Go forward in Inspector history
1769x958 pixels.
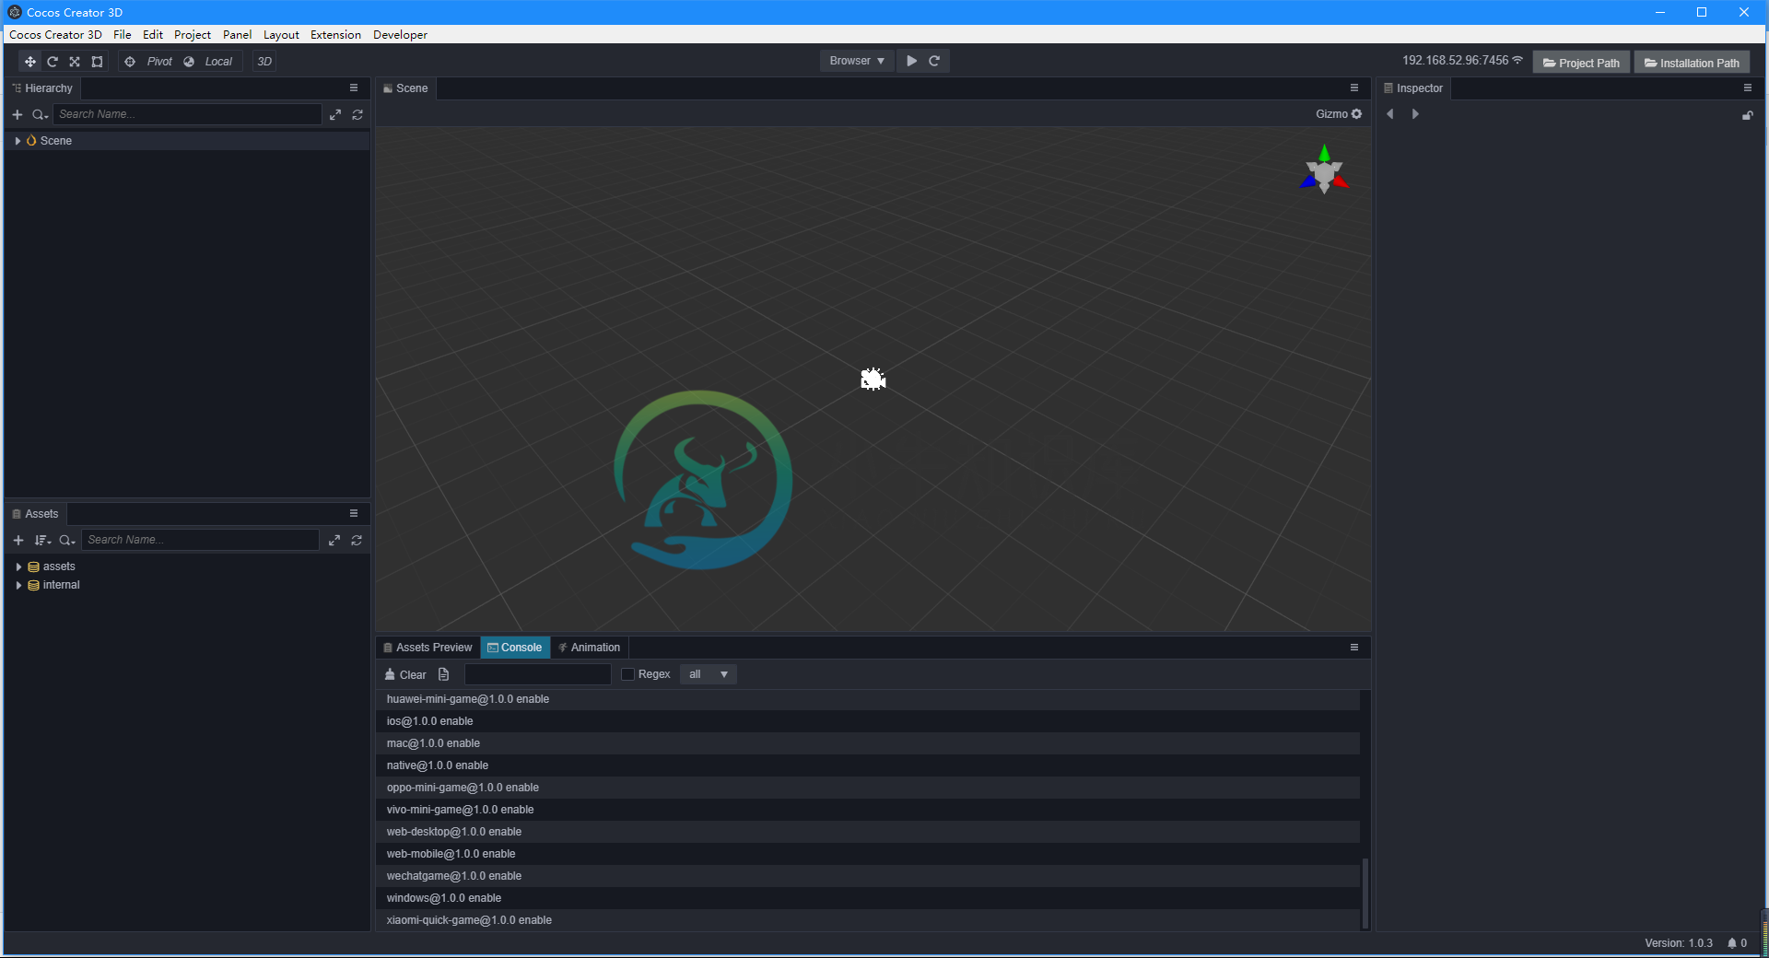pyautogui.click(x=1415, y=114)
